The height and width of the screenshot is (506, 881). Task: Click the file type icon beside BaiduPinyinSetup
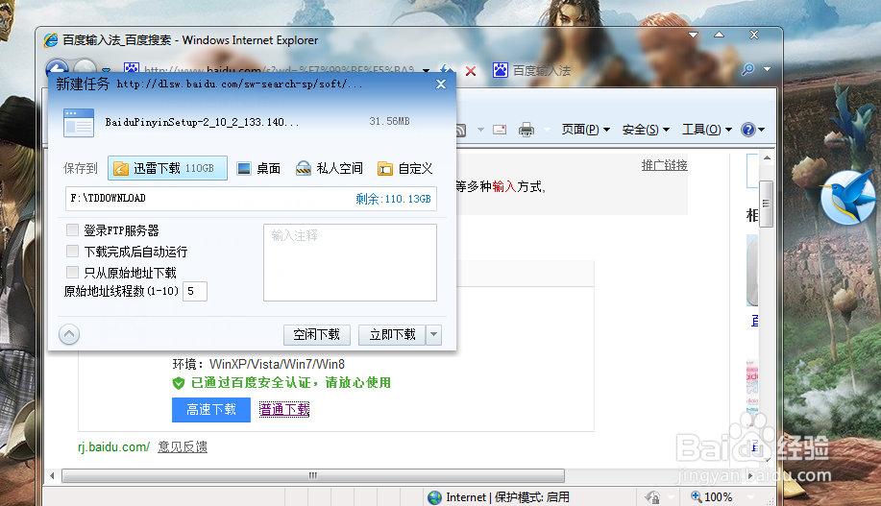(x=79, y=123)
